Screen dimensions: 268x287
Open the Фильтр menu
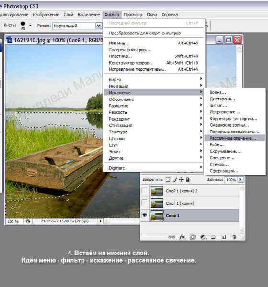point(112,15)
